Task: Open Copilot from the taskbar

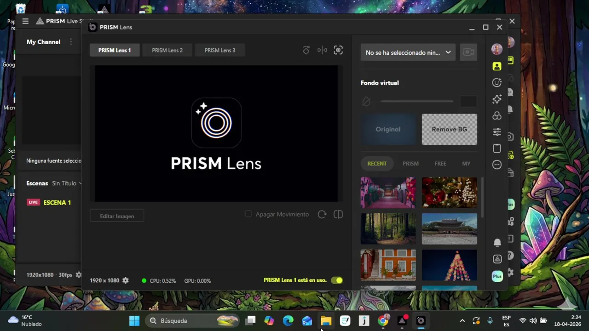Action: pyautogui.click(x=269, y=321)
